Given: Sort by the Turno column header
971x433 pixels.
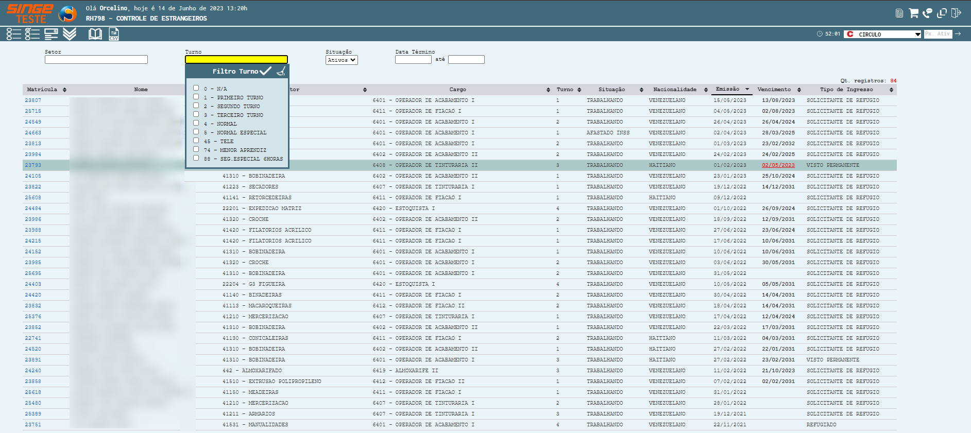Looking at the screenshot, I should [568, 90].
